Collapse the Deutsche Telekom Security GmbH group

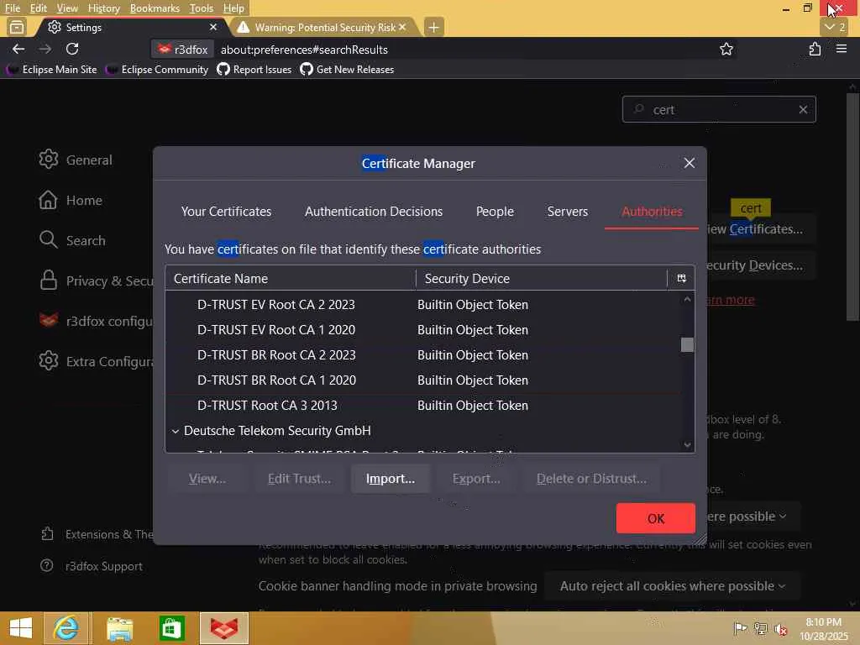(175, 431)
